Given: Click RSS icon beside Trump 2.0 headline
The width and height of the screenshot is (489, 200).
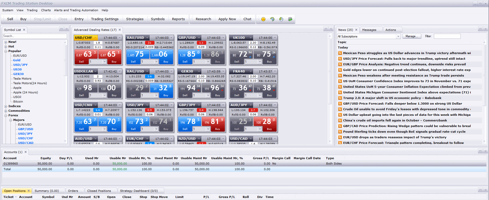Looking at the screenshot, I should point(340,98).
